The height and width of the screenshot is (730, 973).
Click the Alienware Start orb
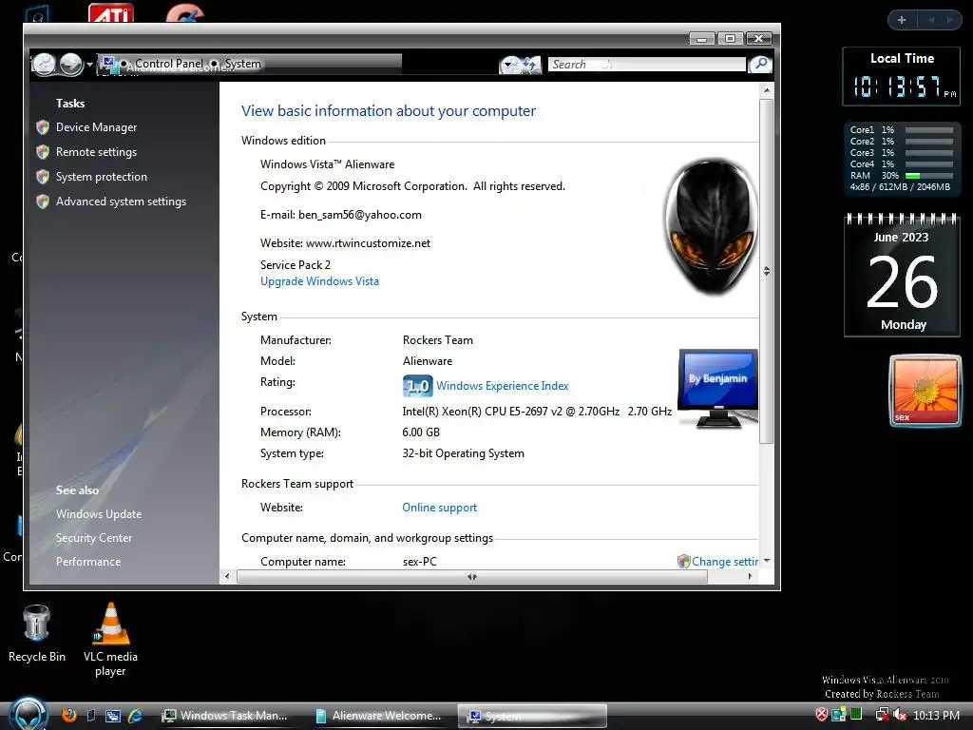tap(29, 714)
